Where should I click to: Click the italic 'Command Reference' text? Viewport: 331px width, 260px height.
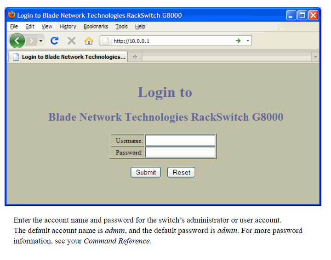point(117,241)
